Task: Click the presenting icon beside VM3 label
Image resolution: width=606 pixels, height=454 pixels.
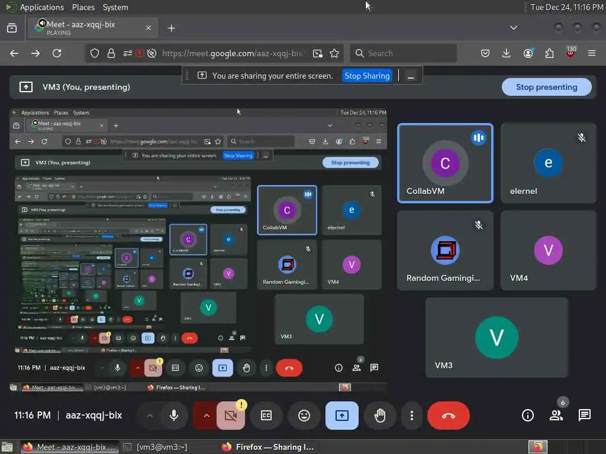Action: (x=26, y=87)
